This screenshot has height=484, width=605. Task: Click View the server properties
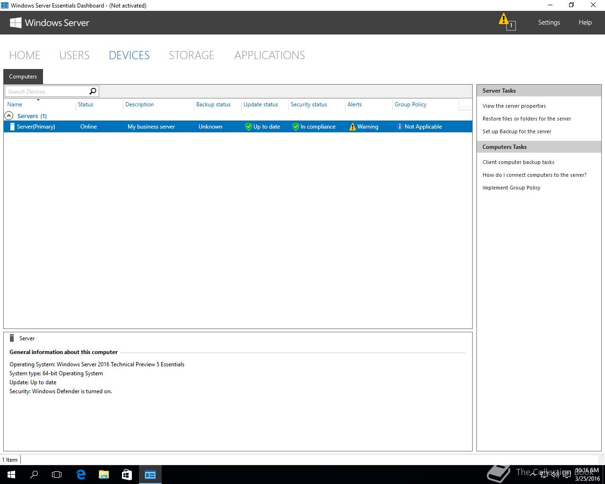tap(514, 106)
